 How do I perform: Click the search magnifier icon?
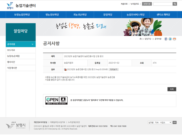click(x=175, y=4)
